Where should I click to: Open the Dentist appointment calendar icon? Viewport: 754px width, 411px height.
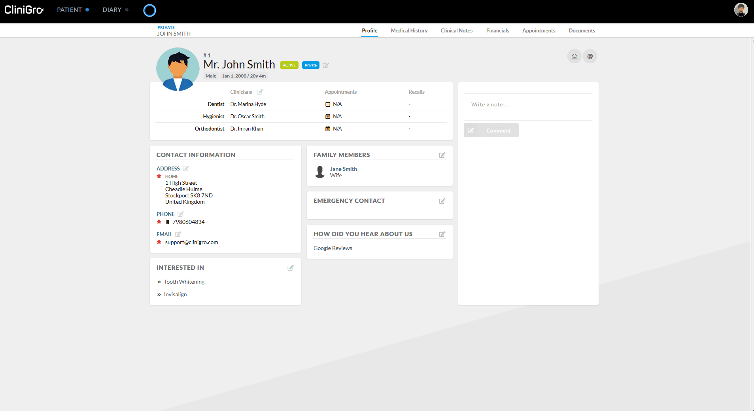328,104
